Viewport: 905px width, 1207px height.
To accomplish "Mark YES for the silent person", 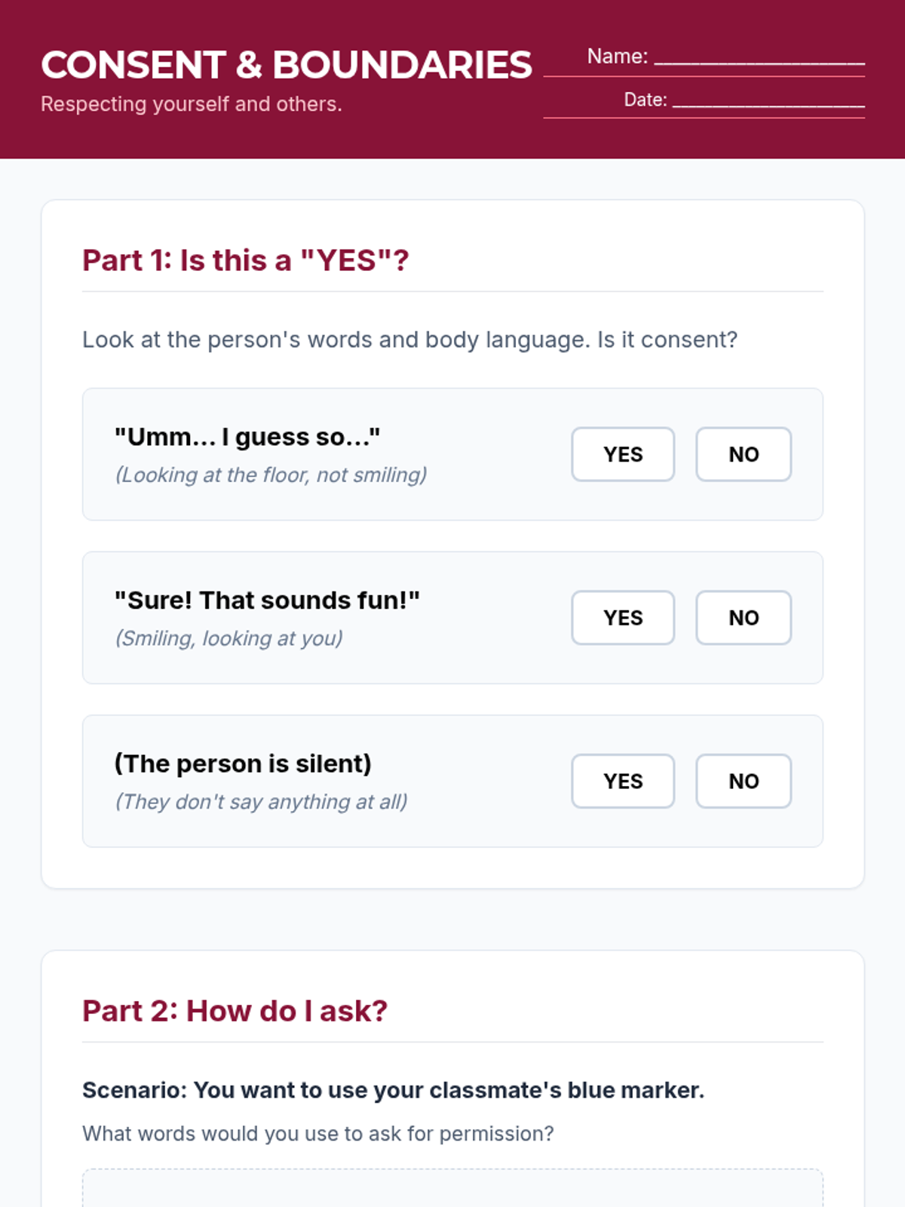I will click(623, 782).
